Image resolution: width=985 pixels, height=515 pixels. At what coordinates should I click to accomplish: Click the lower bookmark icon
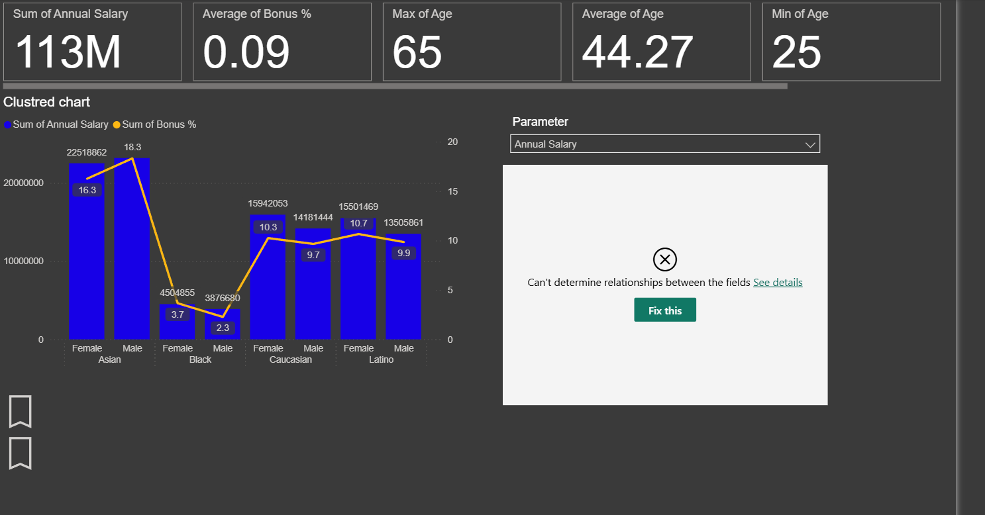[x=20, y=453]
